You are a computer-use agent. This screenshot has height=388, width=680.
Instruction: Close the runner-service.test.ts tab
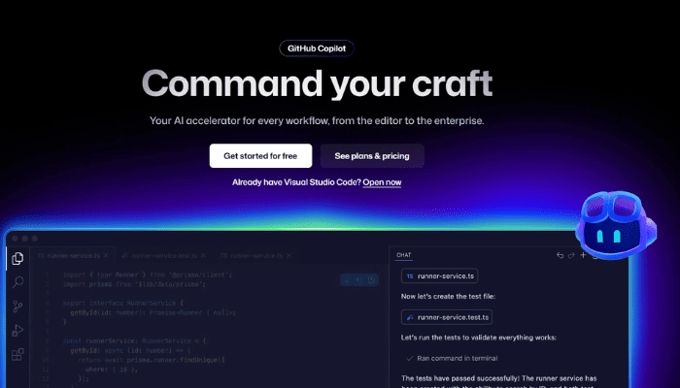tap(203, 255)
